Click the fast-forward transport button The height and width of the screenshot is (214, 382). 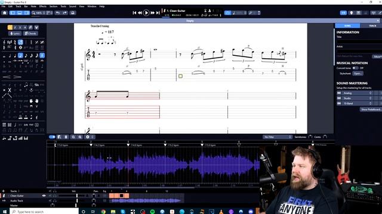[153, 13]
